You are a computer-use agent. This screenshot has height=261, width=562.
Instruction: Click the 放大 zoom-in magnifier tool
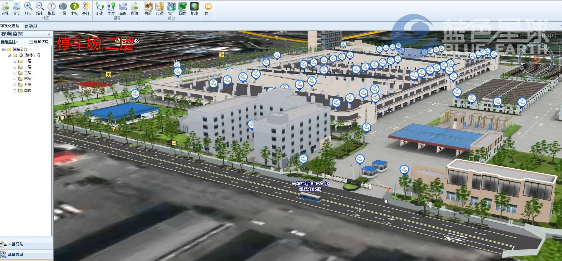(x=28, y=8)
